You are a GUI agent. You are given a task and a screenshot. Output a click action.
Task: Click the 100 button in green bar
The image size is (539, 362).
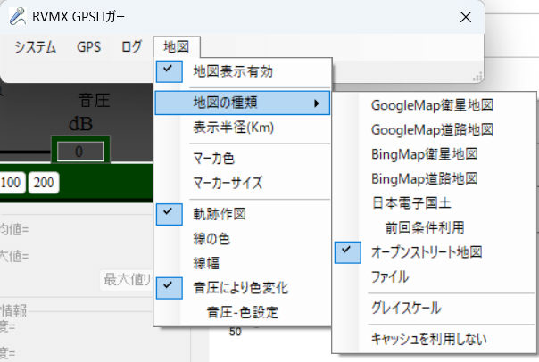pos(12,182)
